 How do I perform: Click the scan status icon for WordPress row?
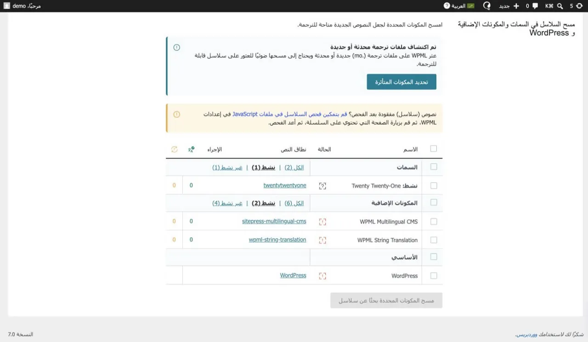pyautogui.click(x=322, y=276)
